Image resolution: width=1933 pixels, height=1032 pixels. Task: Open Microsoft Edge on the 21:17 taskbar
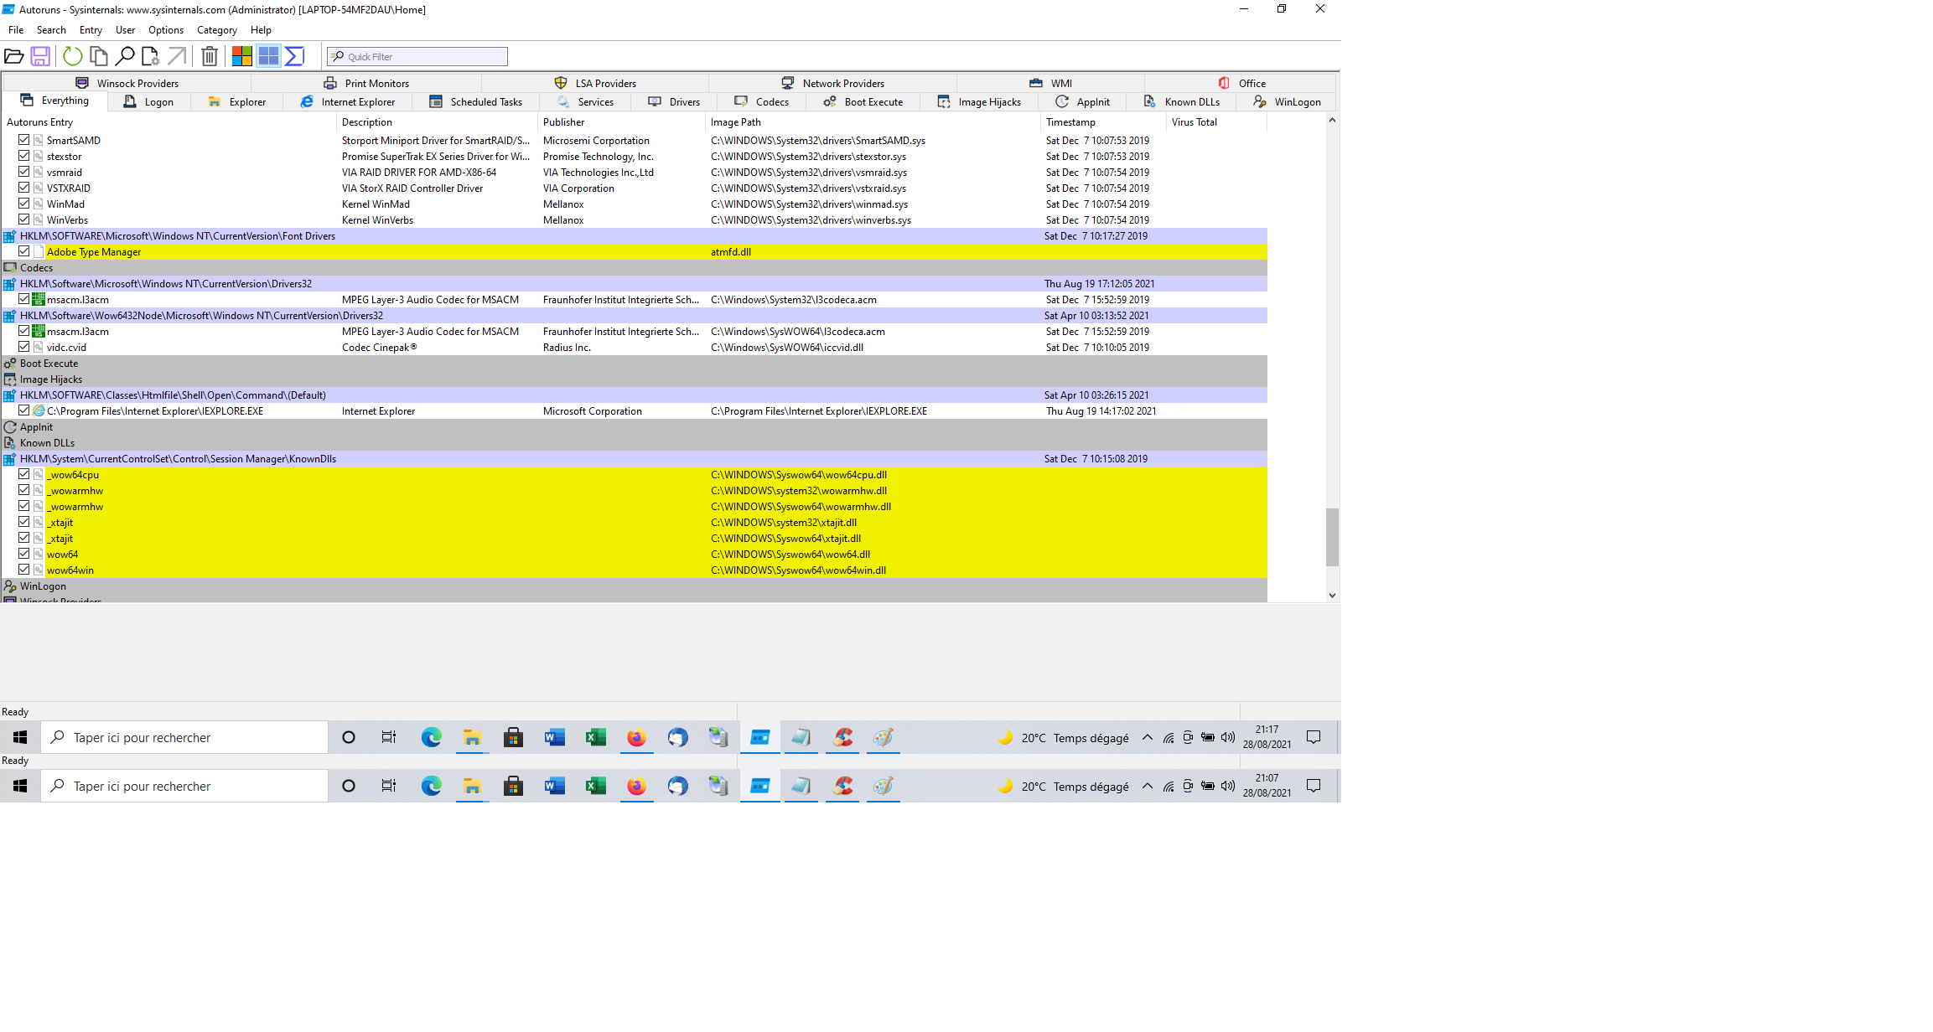point(431,737)
